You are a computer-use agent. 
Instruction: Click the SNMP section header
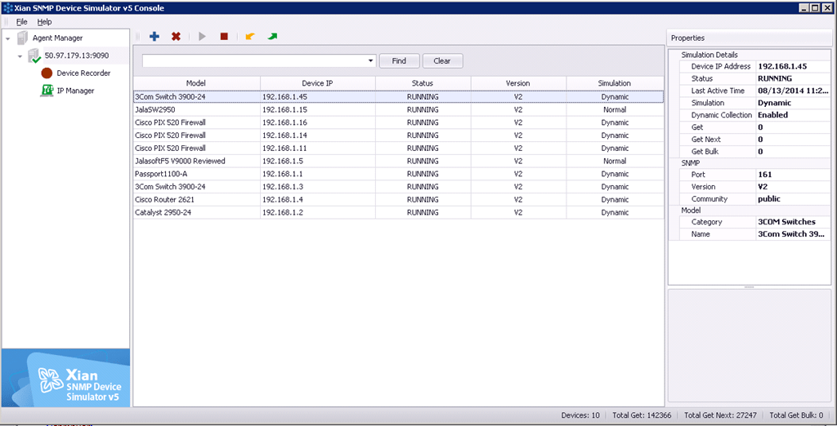690,162
